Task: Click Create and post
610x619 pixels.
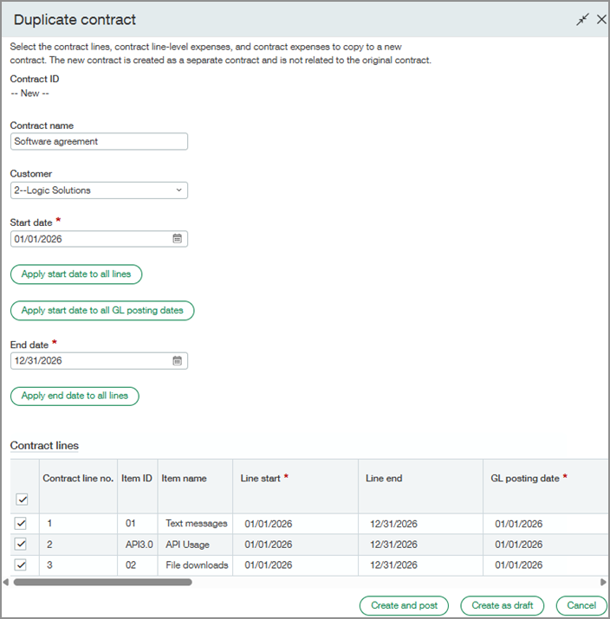Action: click(404, 605)
